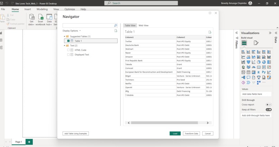Select the donut chart visual
The height and width of the screenshot is (147, 279).
264,62
